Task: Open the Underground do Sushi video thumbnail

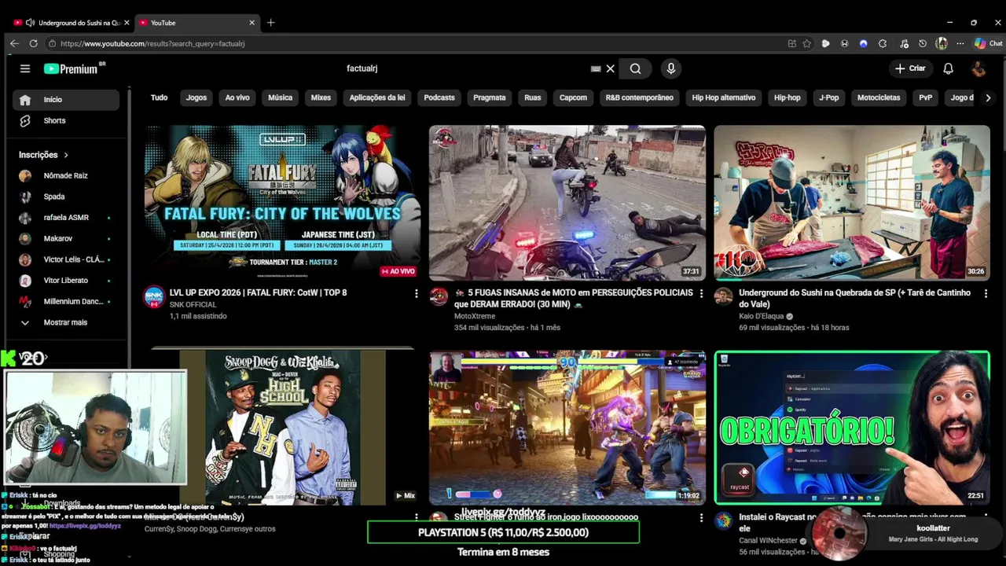Action: tap(852, 202)
